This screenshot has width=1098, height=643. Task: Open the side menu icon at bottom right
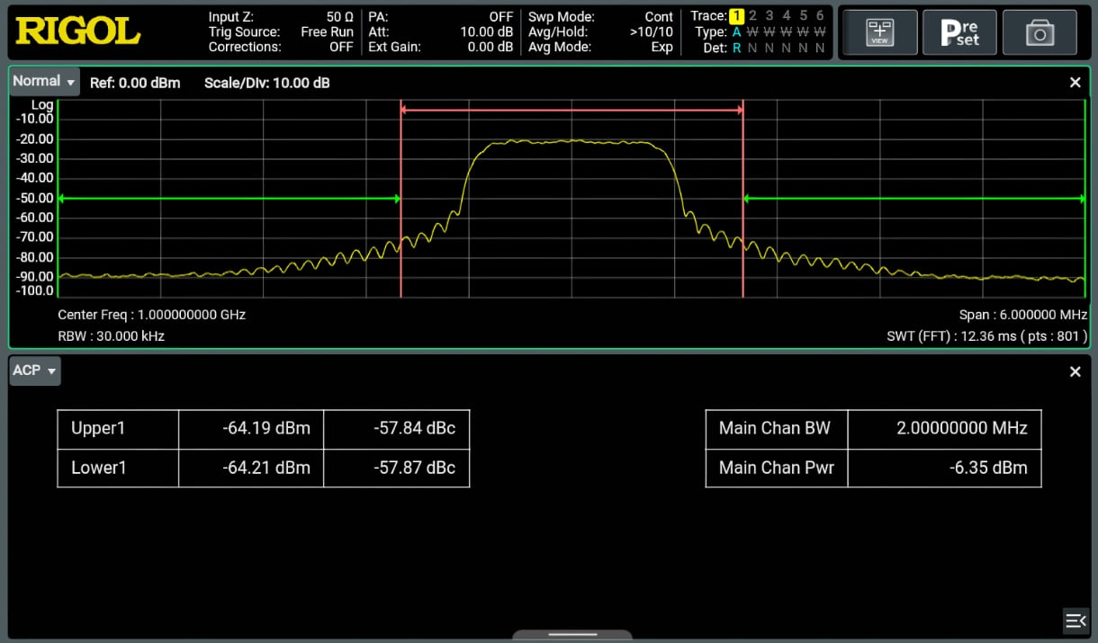tap(1075, 621)
